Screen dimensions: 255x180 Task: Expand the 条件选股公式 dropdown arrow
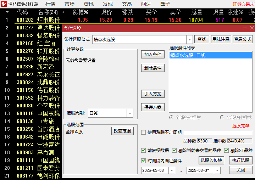189,39
